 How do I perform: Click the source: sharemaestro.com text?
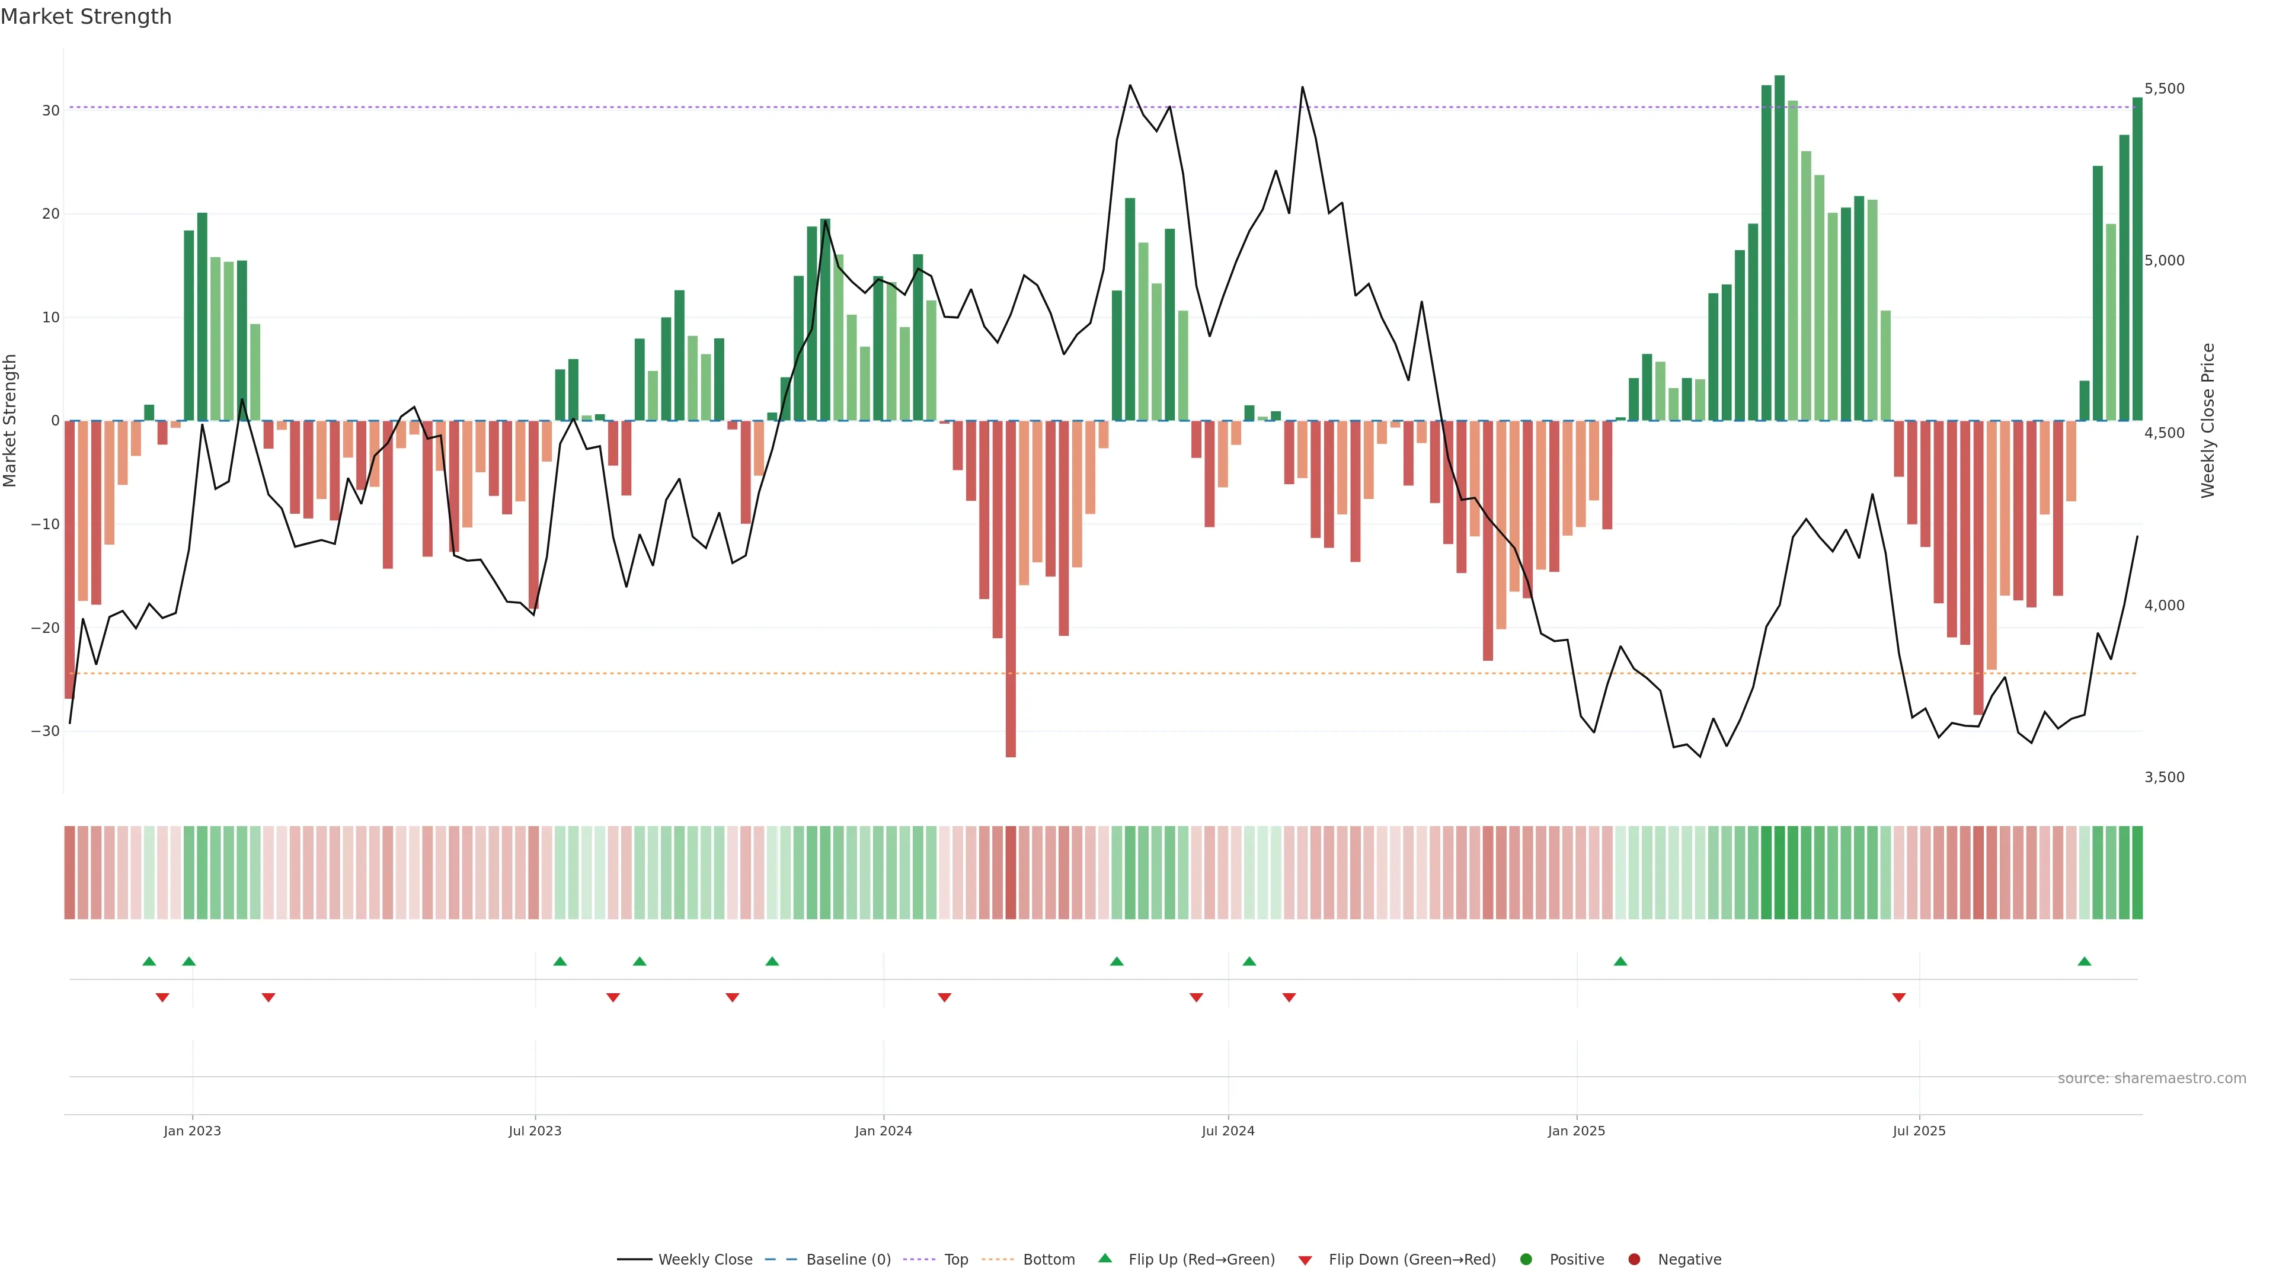(x=2152, y=1078)
